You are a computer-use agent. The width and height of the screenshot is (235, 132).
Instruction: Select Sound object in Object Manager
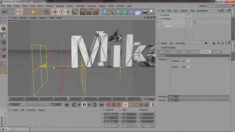166,15
